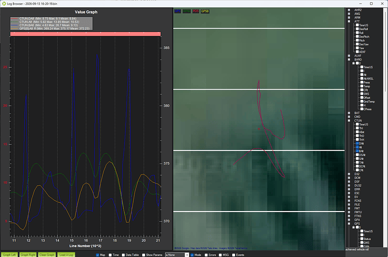This screenshot has height=257, width=388.
Task: Check DSAlt under CTUN
Action: coord(357,155)
